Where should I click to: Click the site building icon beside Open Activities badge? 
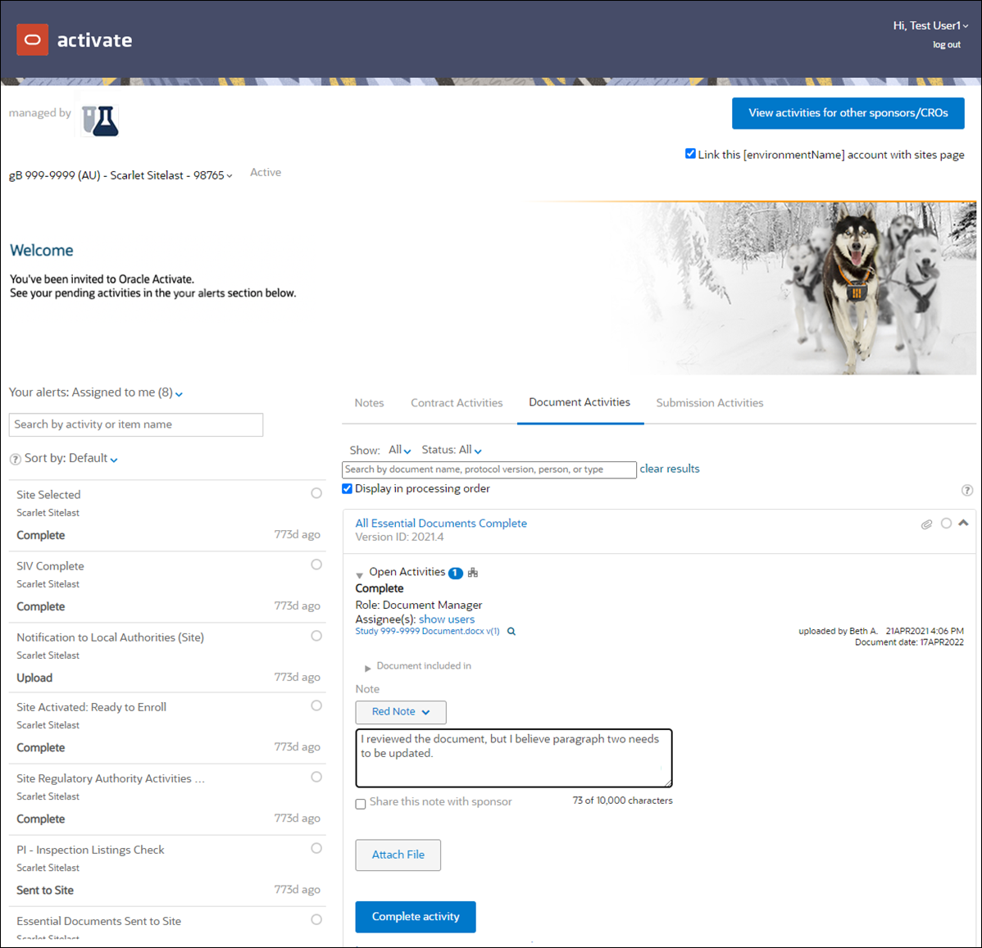click(471, 572)
